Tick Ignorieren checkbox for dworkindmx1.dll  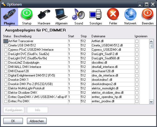coord(137,80)
